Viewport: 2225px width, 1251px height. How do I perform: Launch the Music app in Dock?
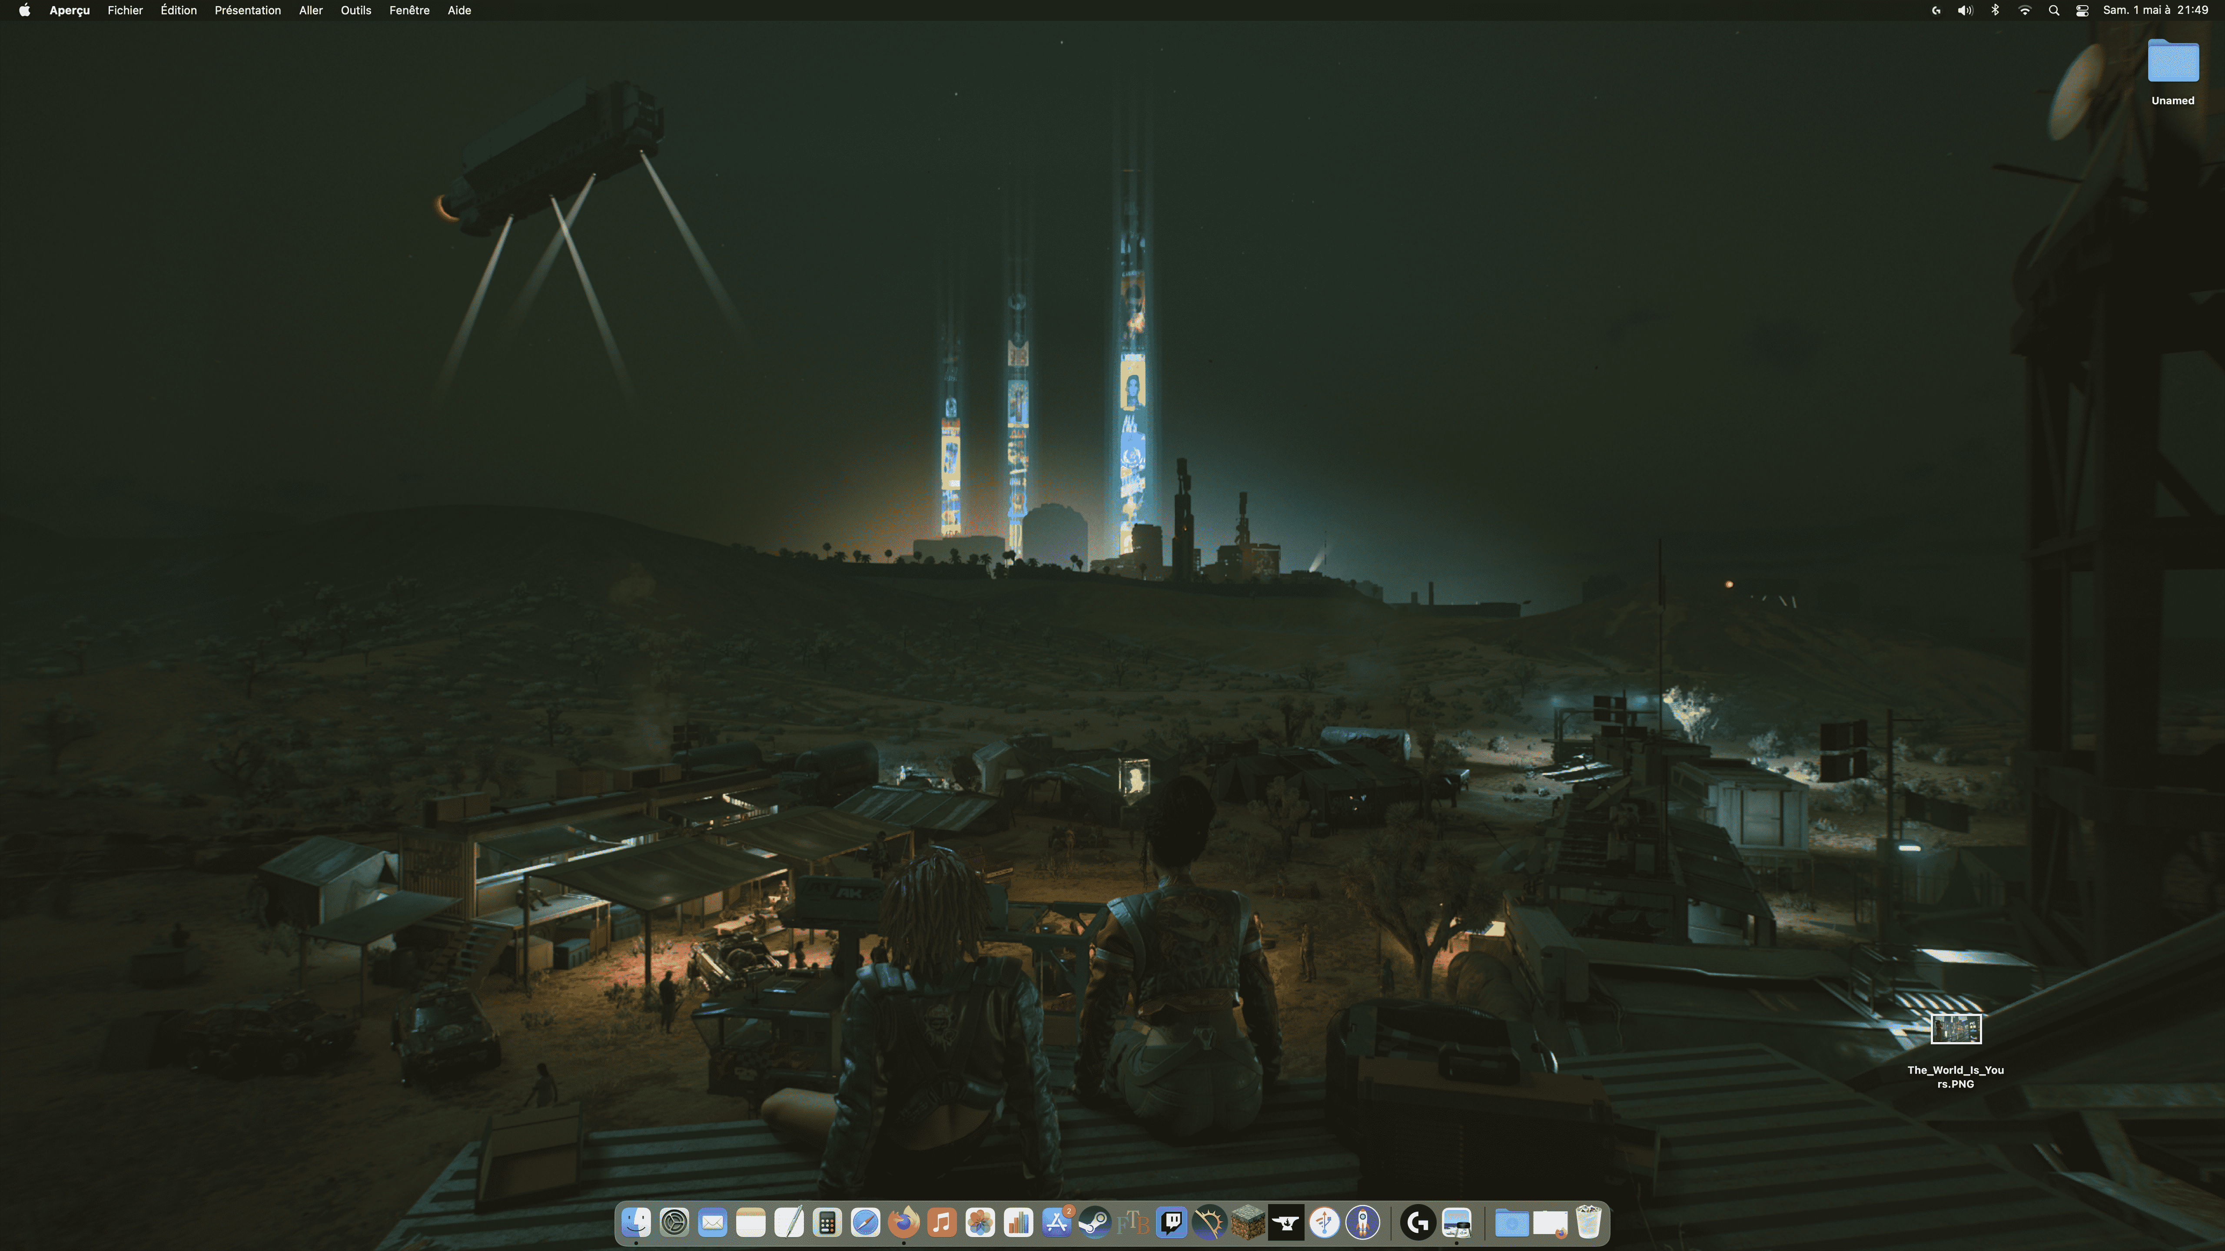click(x=941, y=1222)
